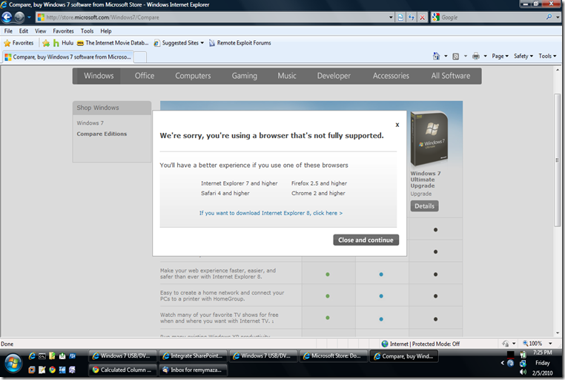The image size is (565, 380).
Task: Launch Command Prompt from Quick Launch
Action: point(42,356)
